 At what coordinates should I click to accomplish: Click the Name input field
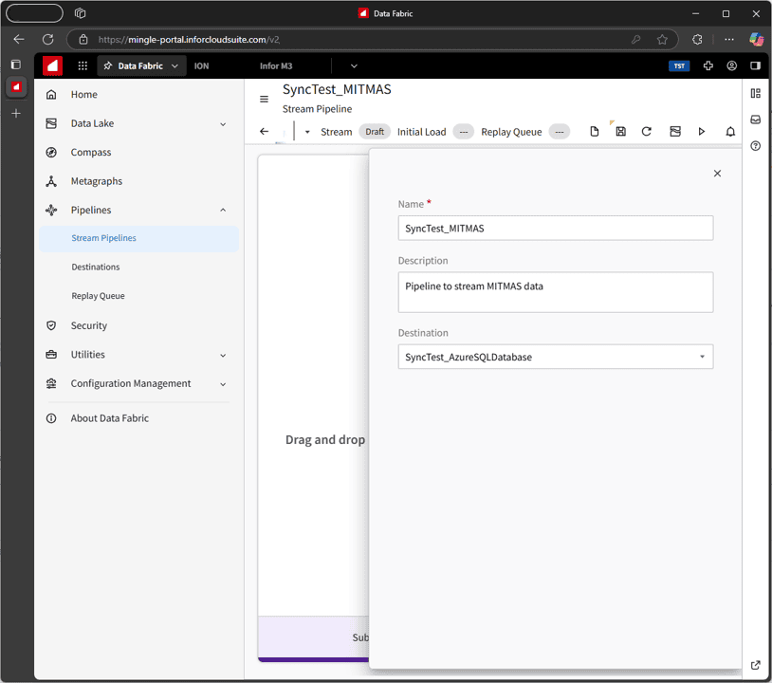(x=556, y=229)
